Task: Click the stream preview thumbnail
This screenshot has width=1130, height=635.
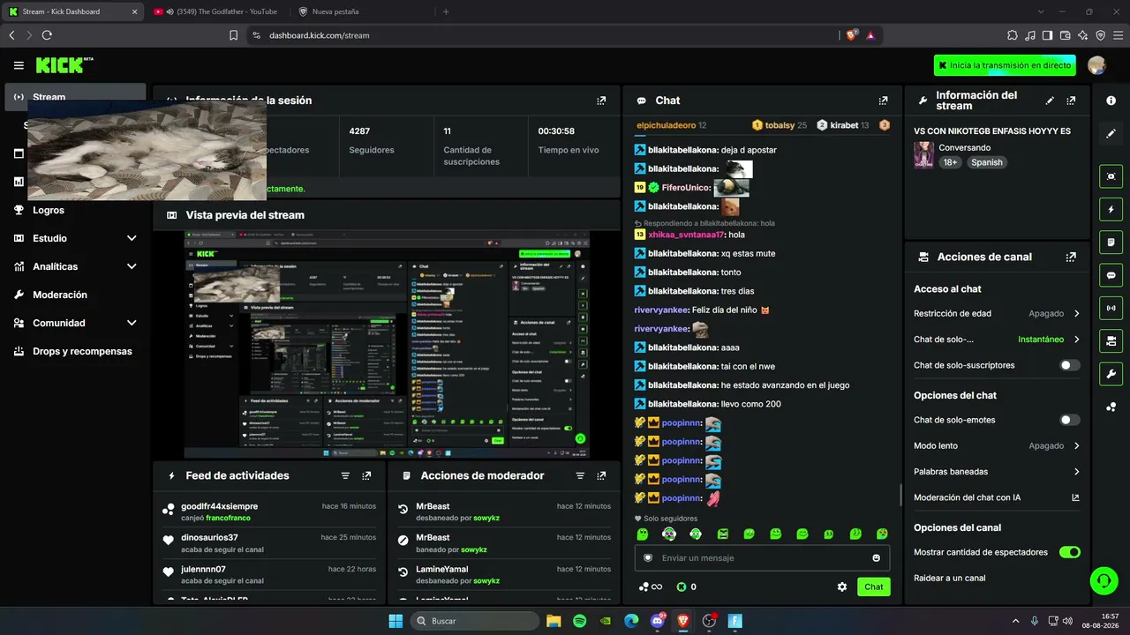Action: [387, 345]
